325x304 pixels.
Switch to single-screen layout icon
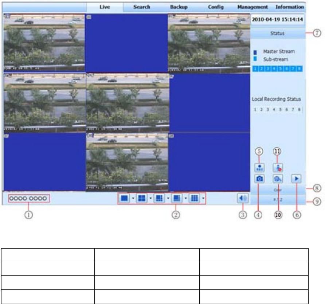click(x=124, y=198)
